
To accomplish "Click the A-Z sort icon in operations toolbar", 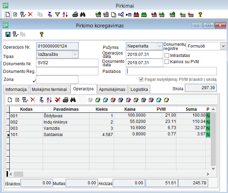I will (49, 100).
